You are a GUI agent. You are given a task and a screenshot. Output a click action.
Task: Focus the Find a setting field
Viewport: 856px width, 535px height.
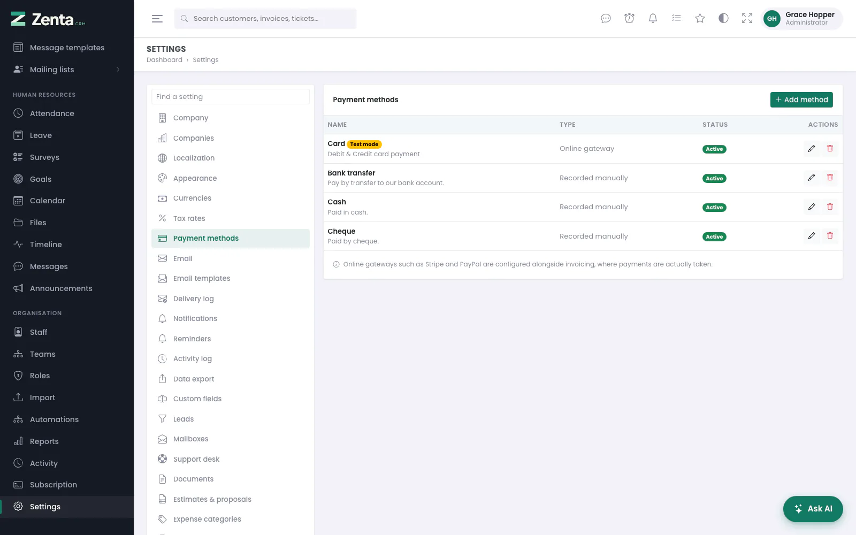pyautogui.click(x=231, y=97)
